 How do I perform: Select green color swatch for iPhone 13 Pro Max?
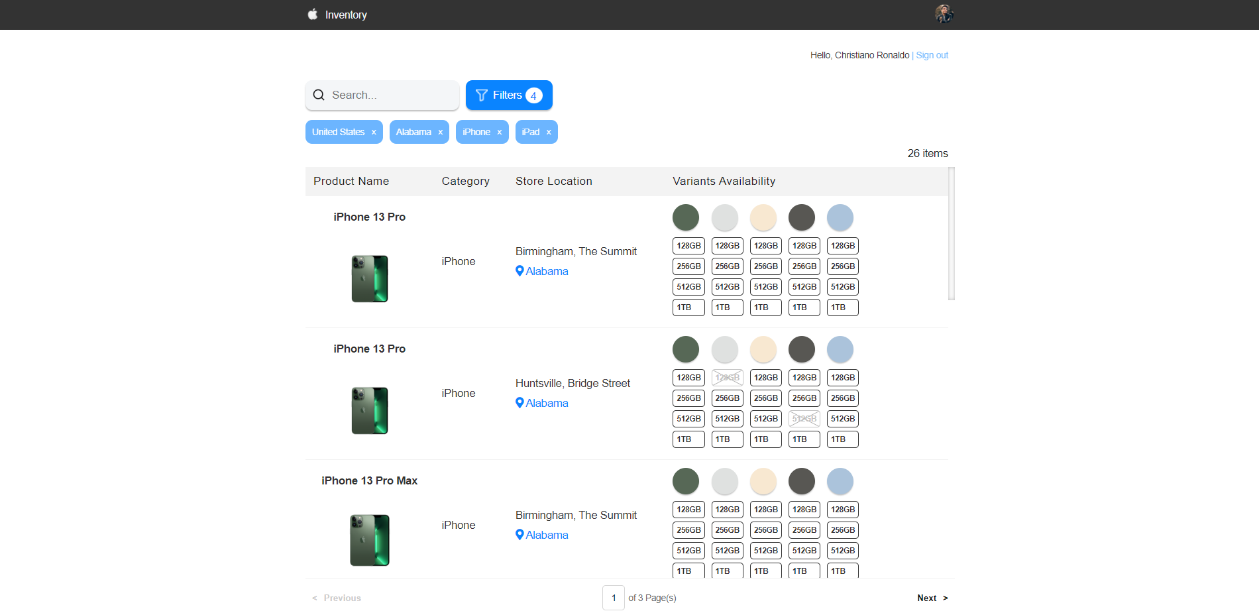tap(686, 481)
